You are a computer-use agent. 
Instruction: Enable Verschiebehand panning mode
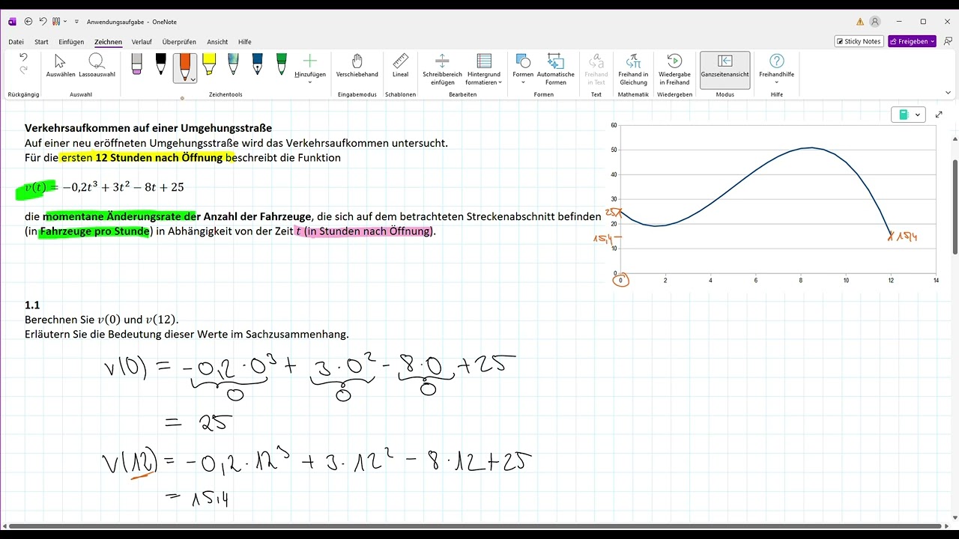point(357,66)
